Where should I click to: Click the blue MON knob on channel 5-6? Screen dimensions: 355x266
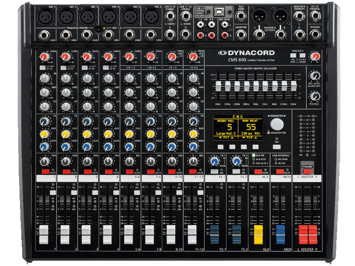pos(129,146)
